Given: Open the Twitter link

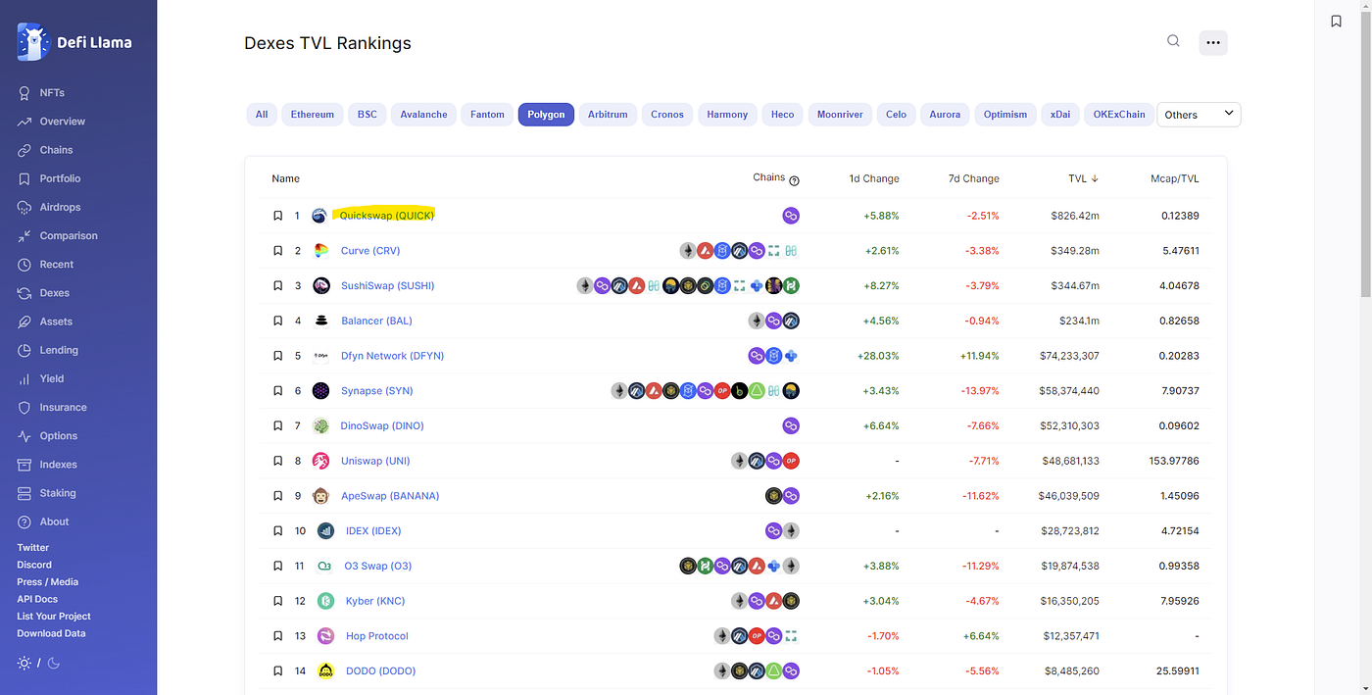Looking at the screenshot, I should coord(32,548).
